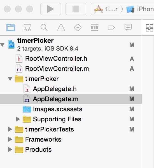Open the Project navigator folder icon
Screen dimensions: 154x168
coord(11,28)
